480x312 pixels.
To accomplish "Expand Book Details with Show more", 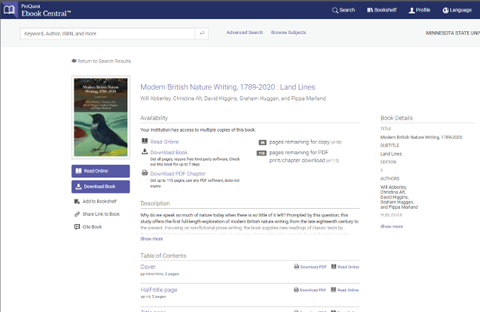I will [392, 226].
